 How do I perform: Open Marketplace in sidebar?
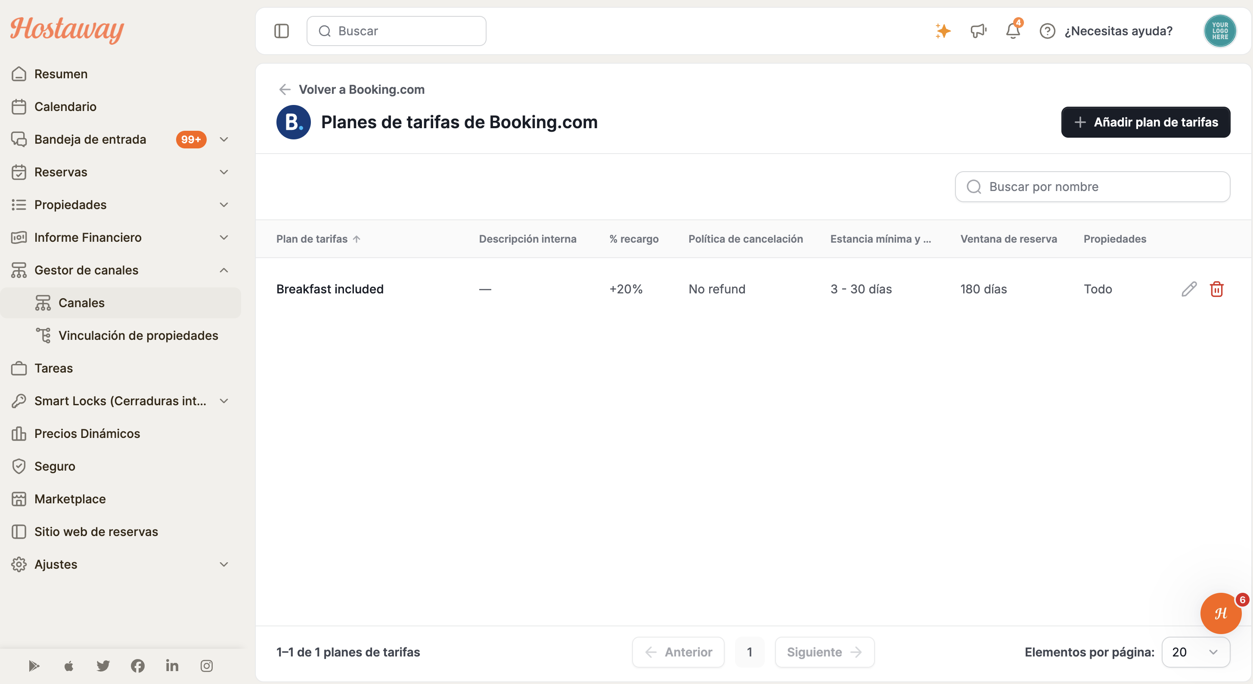(121, 499)
